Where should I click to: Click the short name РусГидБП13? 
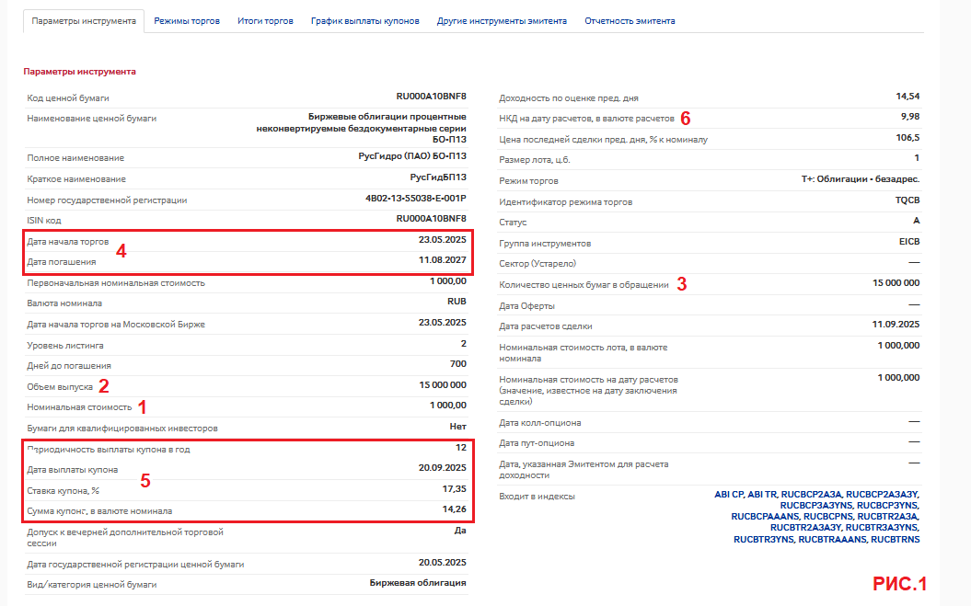pyautogui.click(x=438, y=177)
